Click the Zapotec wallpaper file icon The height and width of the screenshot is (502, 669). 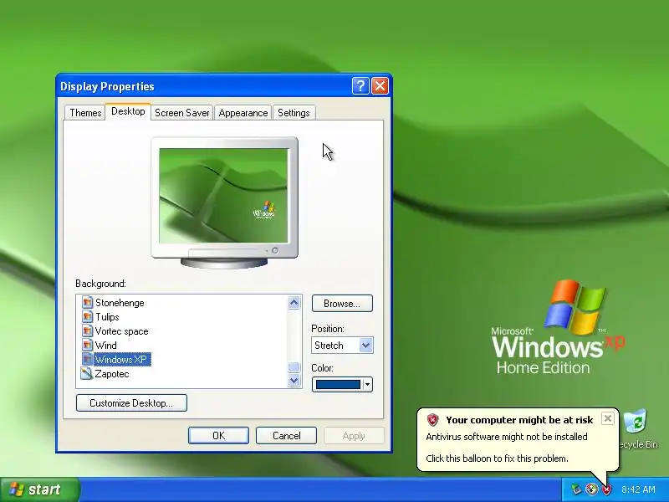(x=87, y=373)
